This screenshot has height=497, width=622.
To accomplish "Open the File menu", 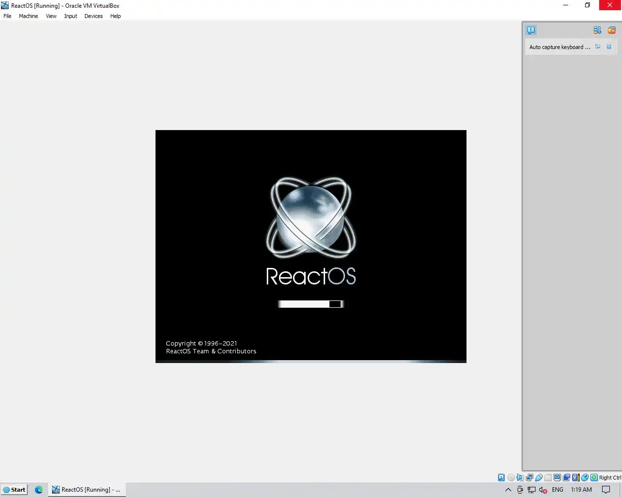I will [x=7, y=16].
